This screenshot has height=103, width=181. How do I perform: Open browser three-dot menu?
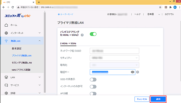pyautogui.click(x=179, y=7)
